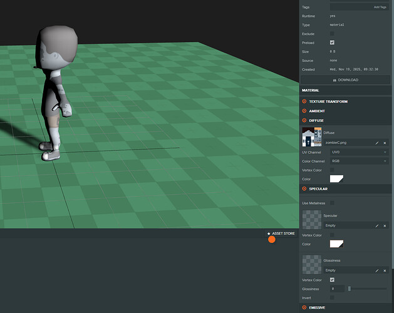Click the pencil icon in the Specular slot
394x313 pixels.
click(376, 225)
